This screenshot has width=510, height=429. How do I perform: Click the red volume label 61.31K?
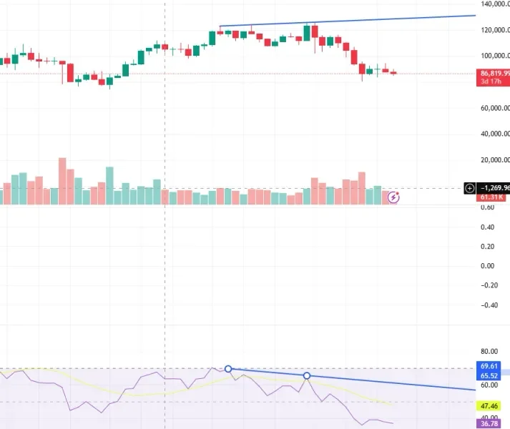[x=495, y=197]
